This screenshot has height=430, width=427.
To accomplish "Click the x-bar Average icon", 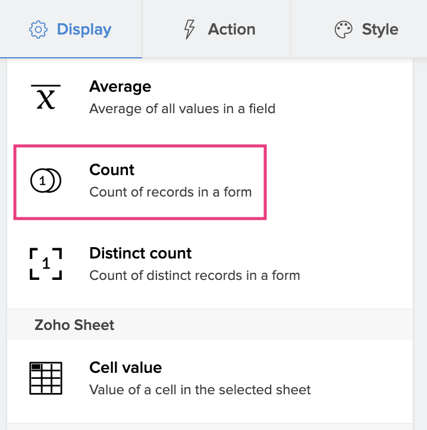I will click(46, 97).
